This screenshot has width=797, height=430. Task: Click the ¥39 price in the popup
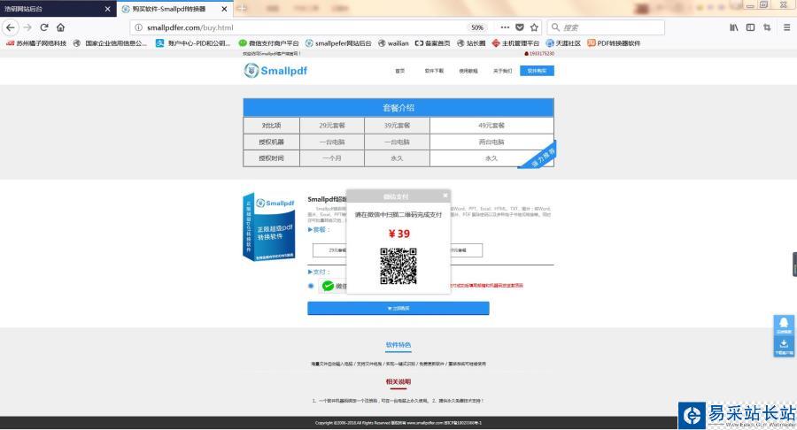tap(399, 234)
